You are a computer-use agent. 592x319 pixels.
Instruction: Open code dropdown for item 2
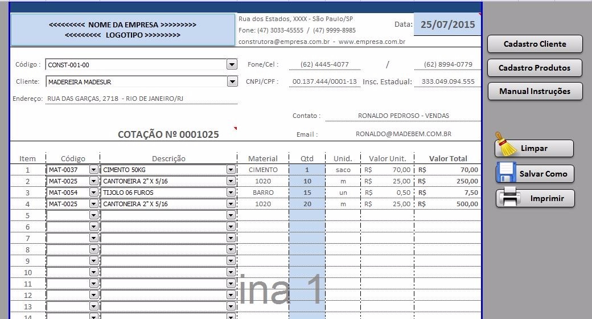(x=93, y=181)
